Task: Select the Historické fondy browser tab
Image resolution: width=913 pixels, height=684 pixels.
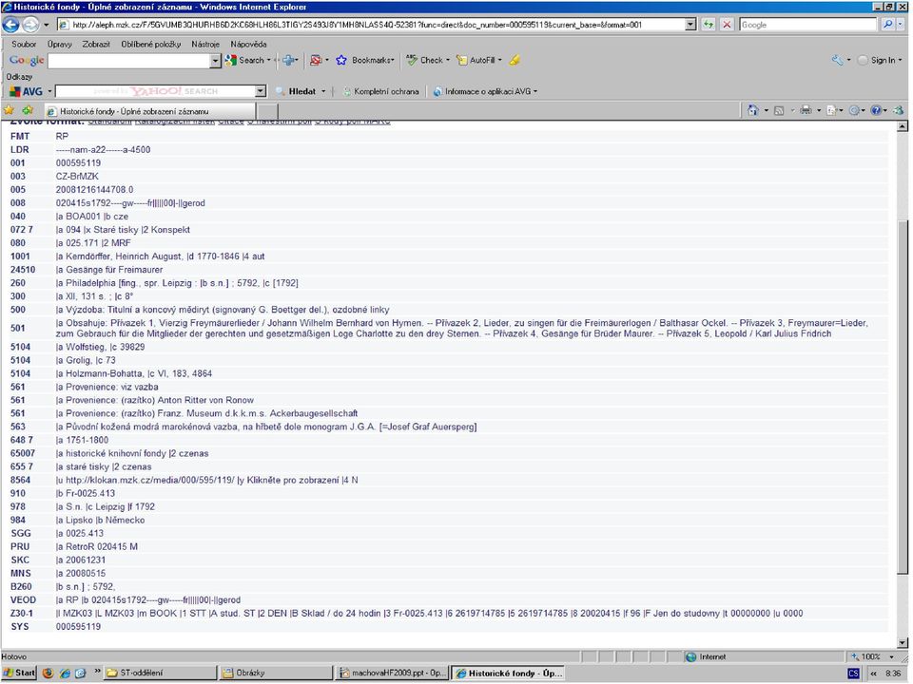Action: point(149,111)
